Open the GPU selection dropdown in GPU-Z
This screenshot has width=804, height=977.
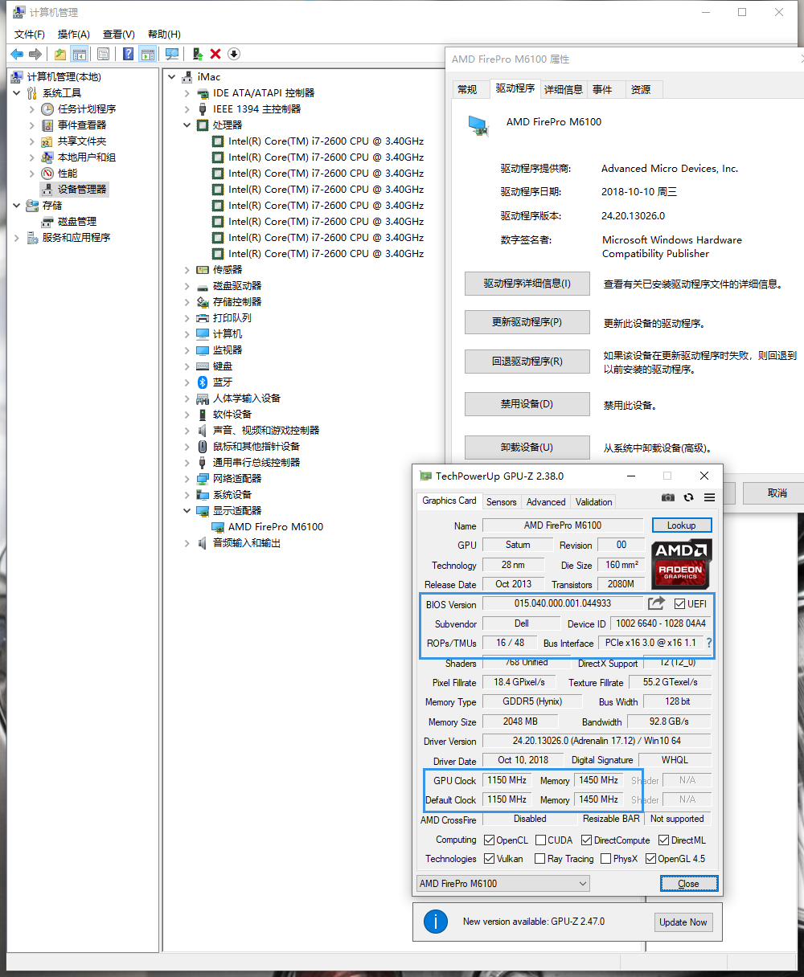[x=503, y=884]
